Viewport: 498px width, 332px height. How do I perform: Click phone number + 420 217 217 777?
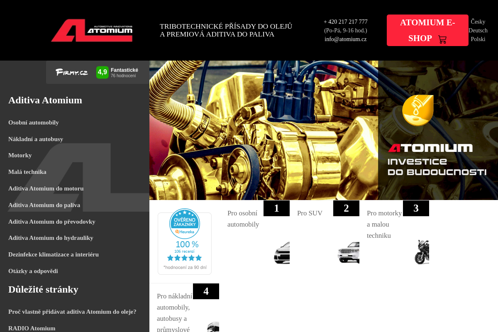tap(346, 22)
